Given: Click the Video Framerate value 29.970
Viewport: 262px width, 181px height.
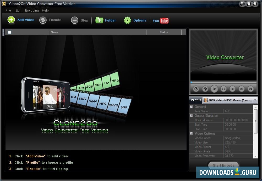Looking at the screenshot, I should [238, 156].
